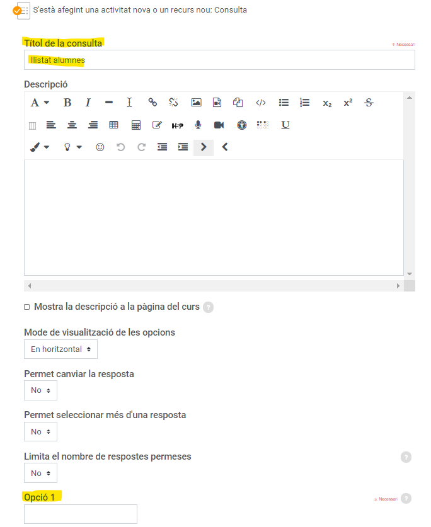The image size is (431, 527).
Task: Apply underline formatting
Action: point(285,125)
